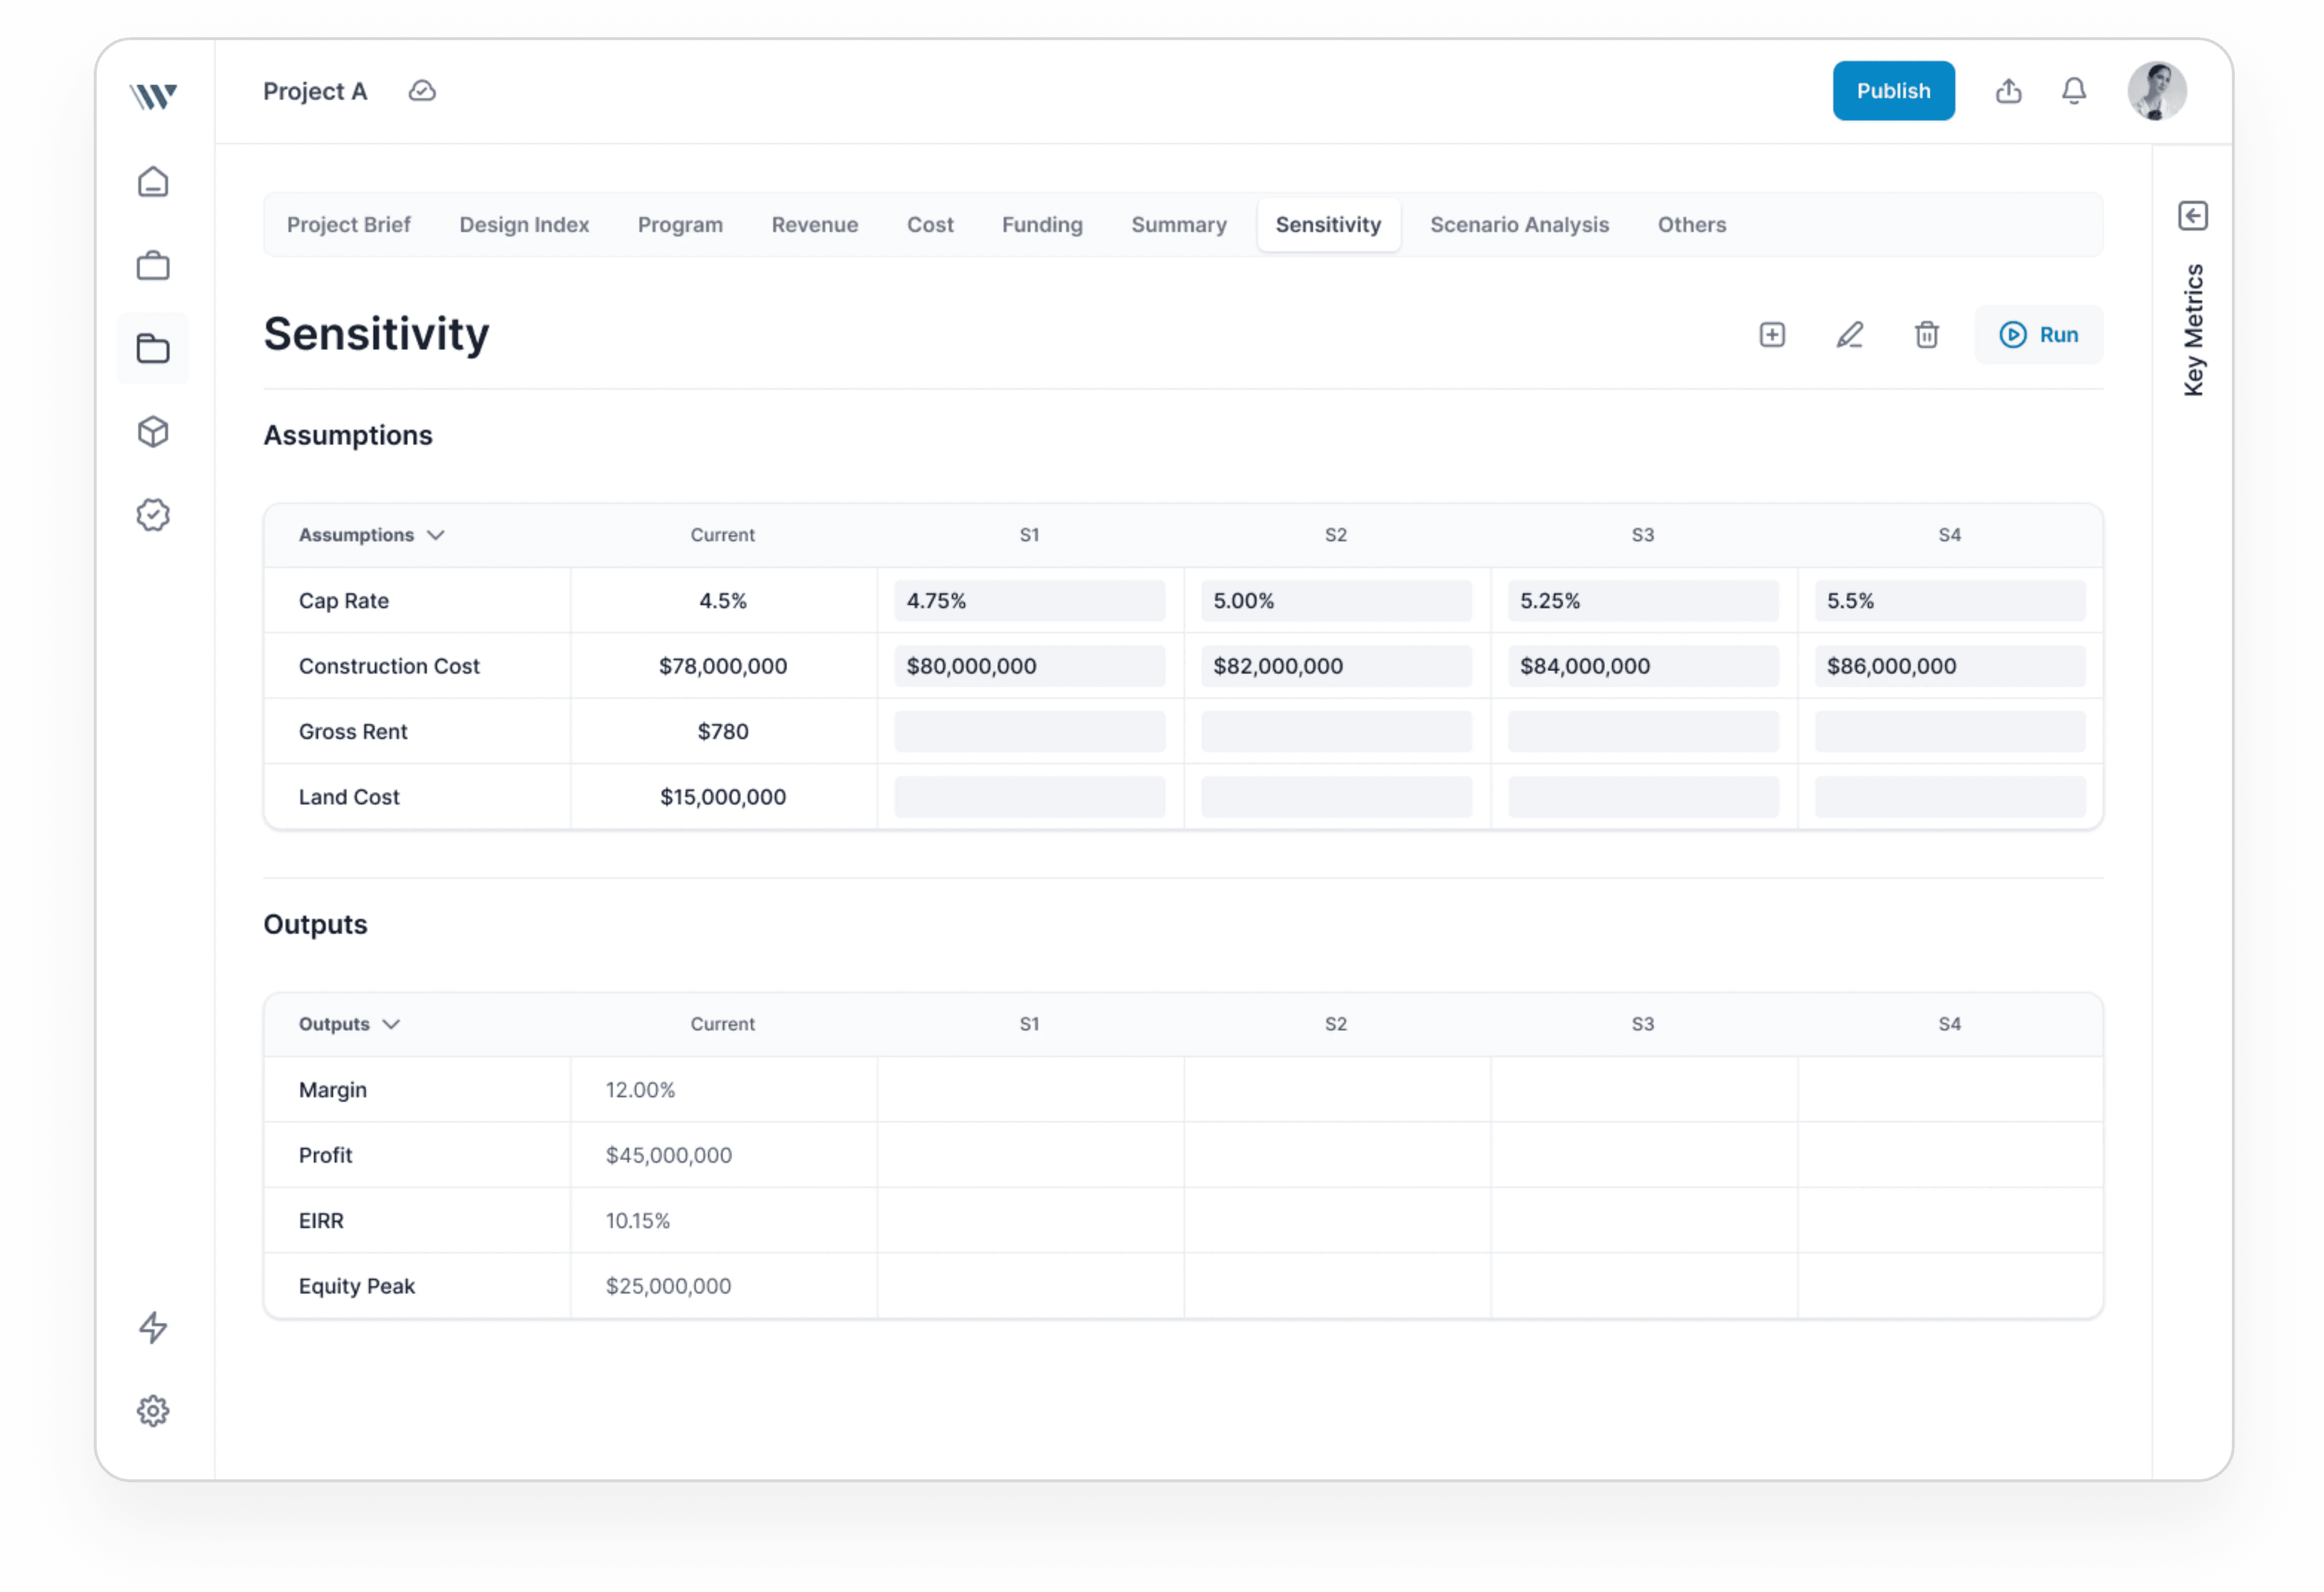Image resolution: width=2324 pixels, height=1592 pixels.
Task: Click Construction Cost S1 field $80,000,000
Action: pyautogui.click(x=1029, y=666)
